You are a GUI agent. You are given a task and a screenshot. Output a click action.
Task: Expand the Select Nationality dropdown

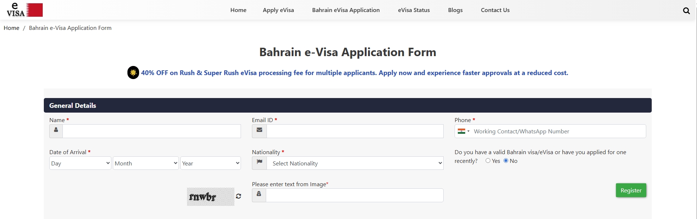pos(355,163)
